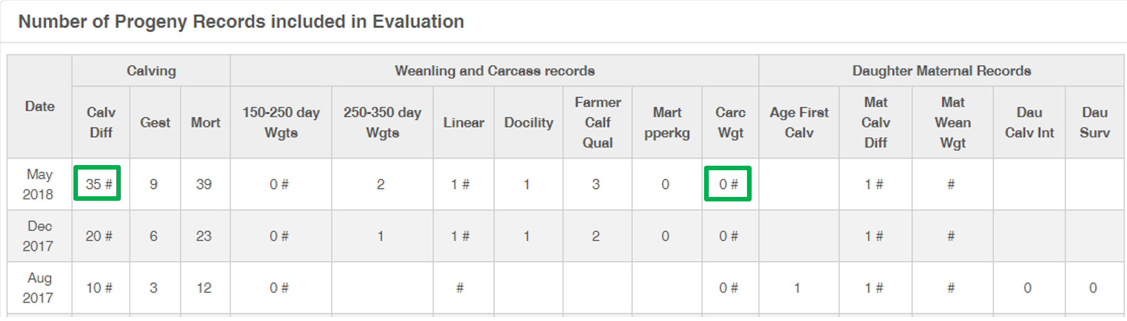Click the Mart pperkg column header

click(x=667, y=122)
